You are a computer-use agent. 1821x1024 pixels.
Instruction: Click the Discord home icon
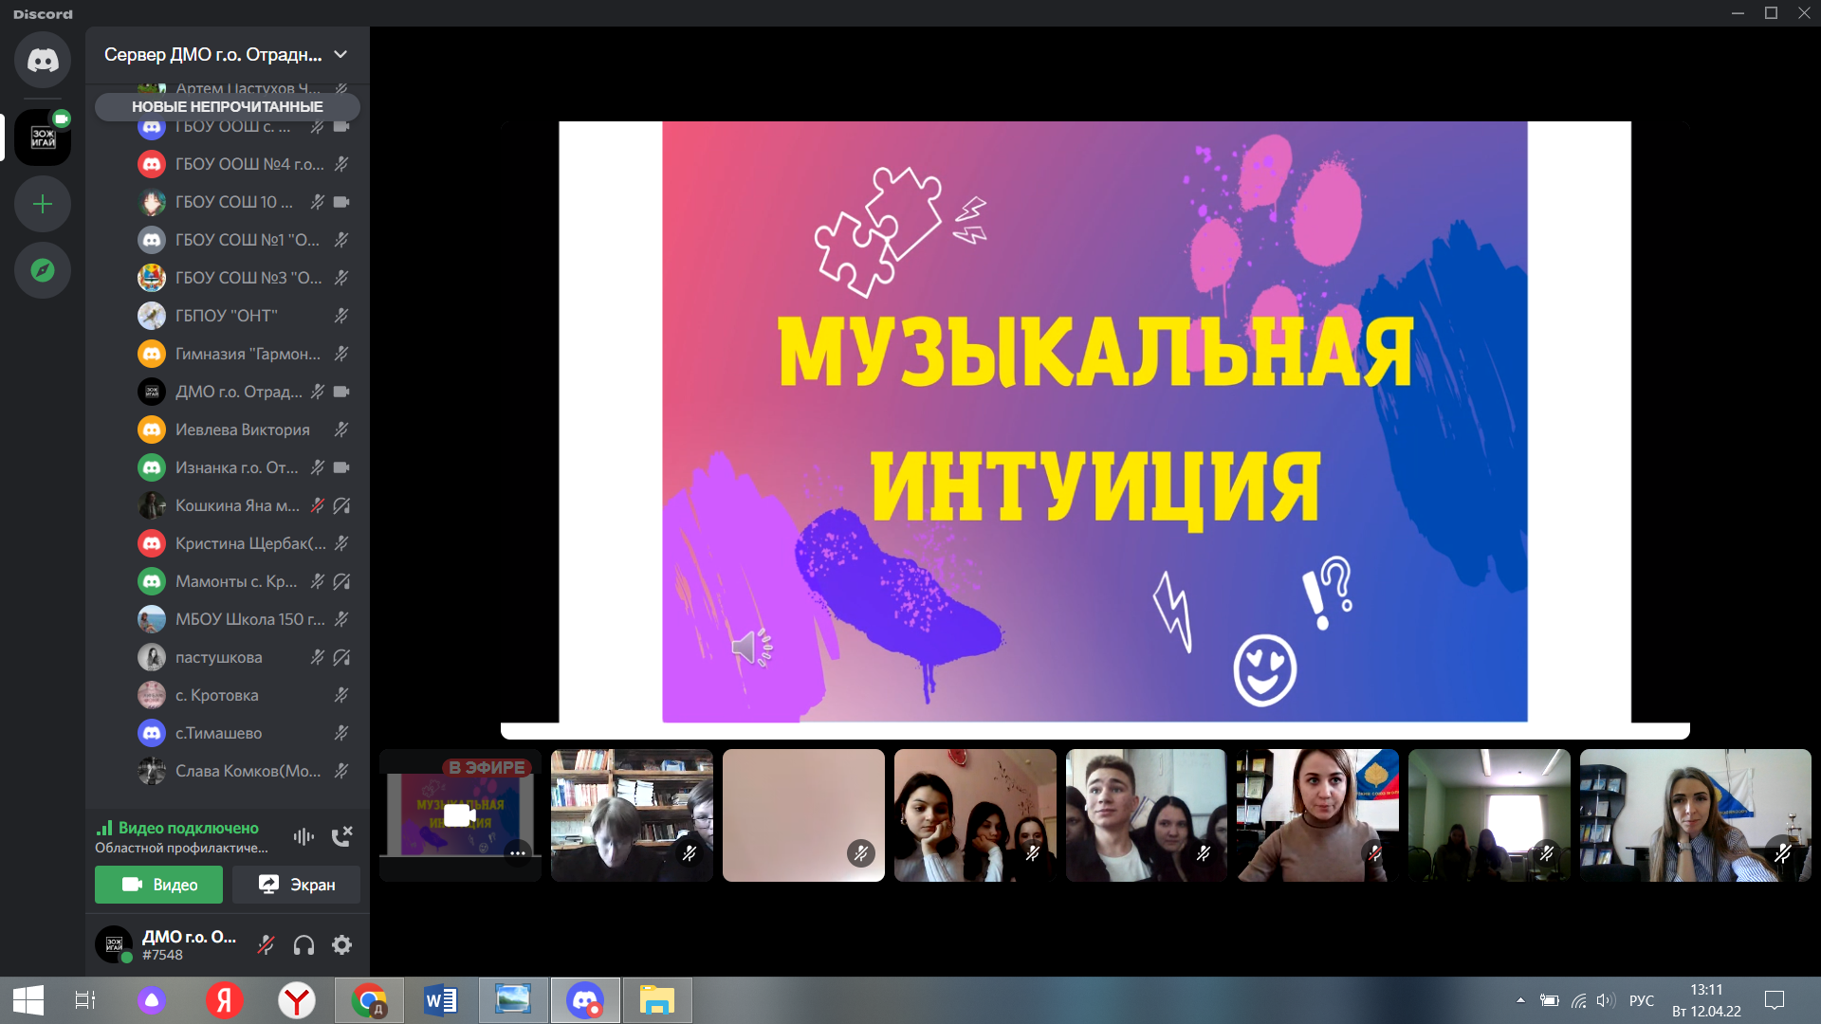pyautogui.click(x=43, y=61)
